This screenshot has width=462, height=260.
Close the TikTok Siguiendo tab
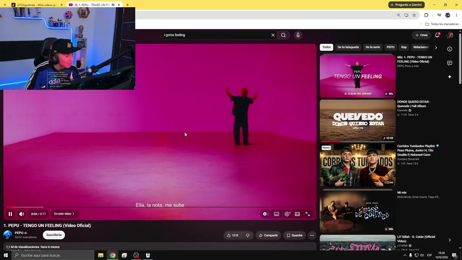tap(61, 5)
